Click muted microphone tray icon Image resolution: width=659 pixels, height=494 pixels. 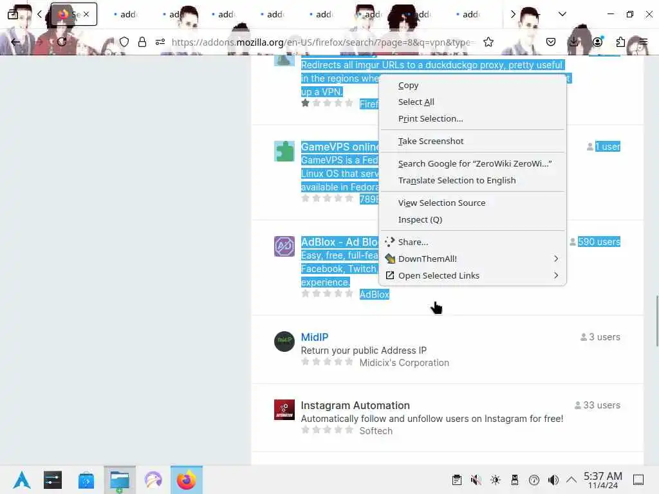coord(476,480)
